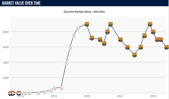Screen dimensions: 169x99
Task: Select the lowest Barcelona crest near 50M
Action: click(134, 55)
